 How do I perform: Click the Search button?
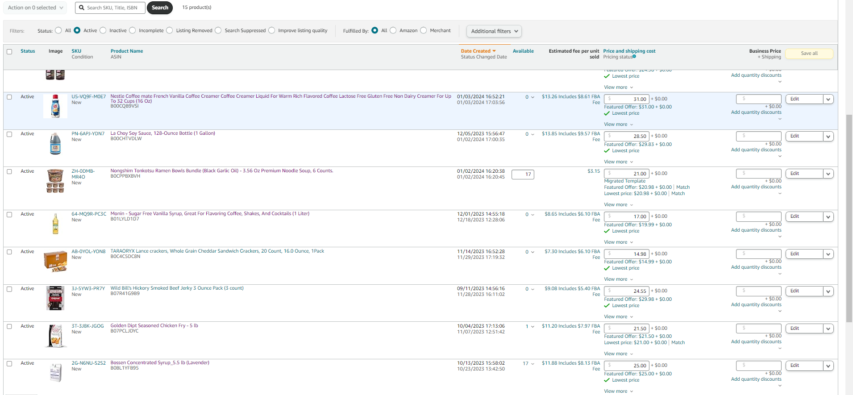(160, 8)
